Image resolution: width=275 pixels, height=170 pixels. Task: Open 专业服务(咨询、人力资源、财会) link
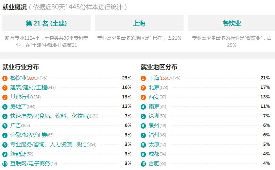50,144
